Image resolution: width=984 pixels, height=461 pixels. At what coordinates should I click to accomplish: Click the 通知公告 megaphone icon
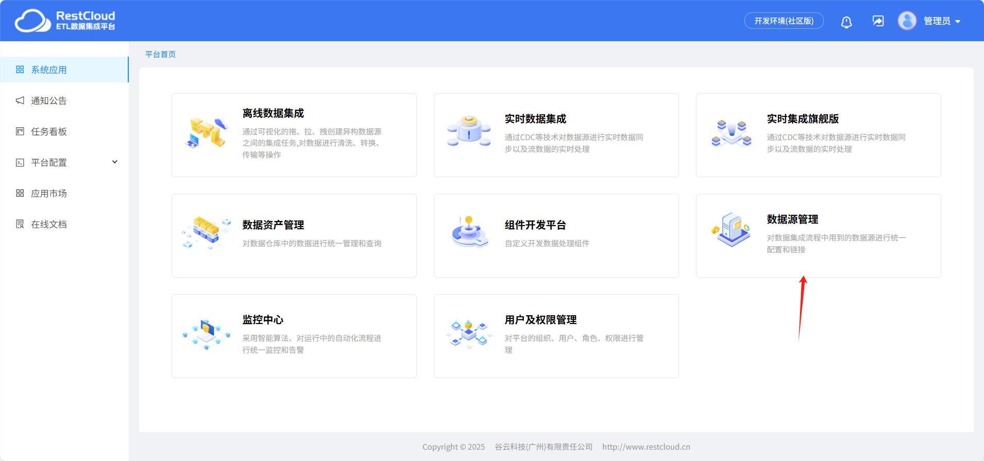coord(20,100)
